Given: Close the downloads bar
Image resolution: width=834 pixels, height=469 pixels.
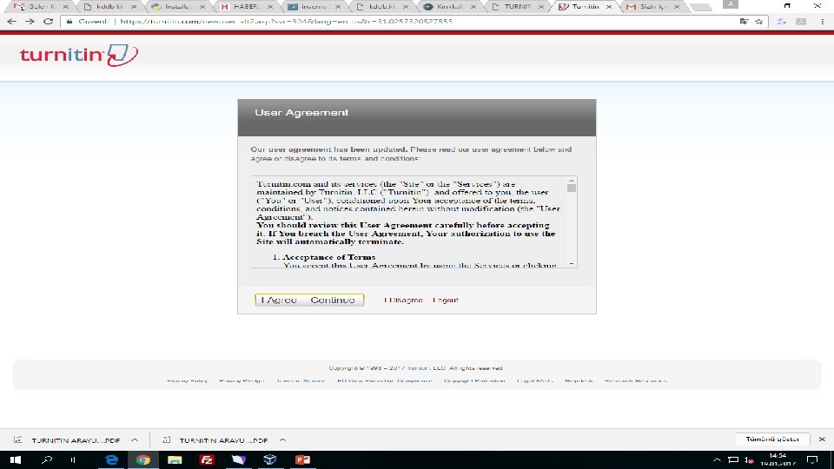Looking at the screenshot, I should click(x=822, y=439).
